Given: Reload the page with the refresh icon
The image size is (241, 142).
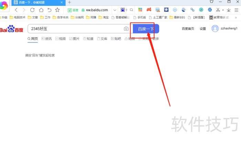Looking at the screenshot, I should click(32, 10).
